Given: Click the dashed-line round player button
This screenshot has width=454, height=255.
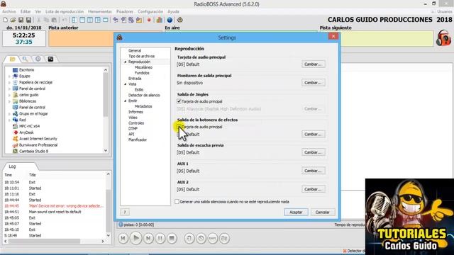Looking at the screenshot, I should [213, 238].
